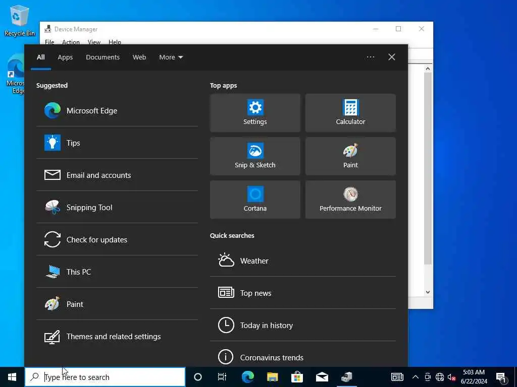
Task: Open Cortana tile in Top apps
Action: (x=255, y=200)
